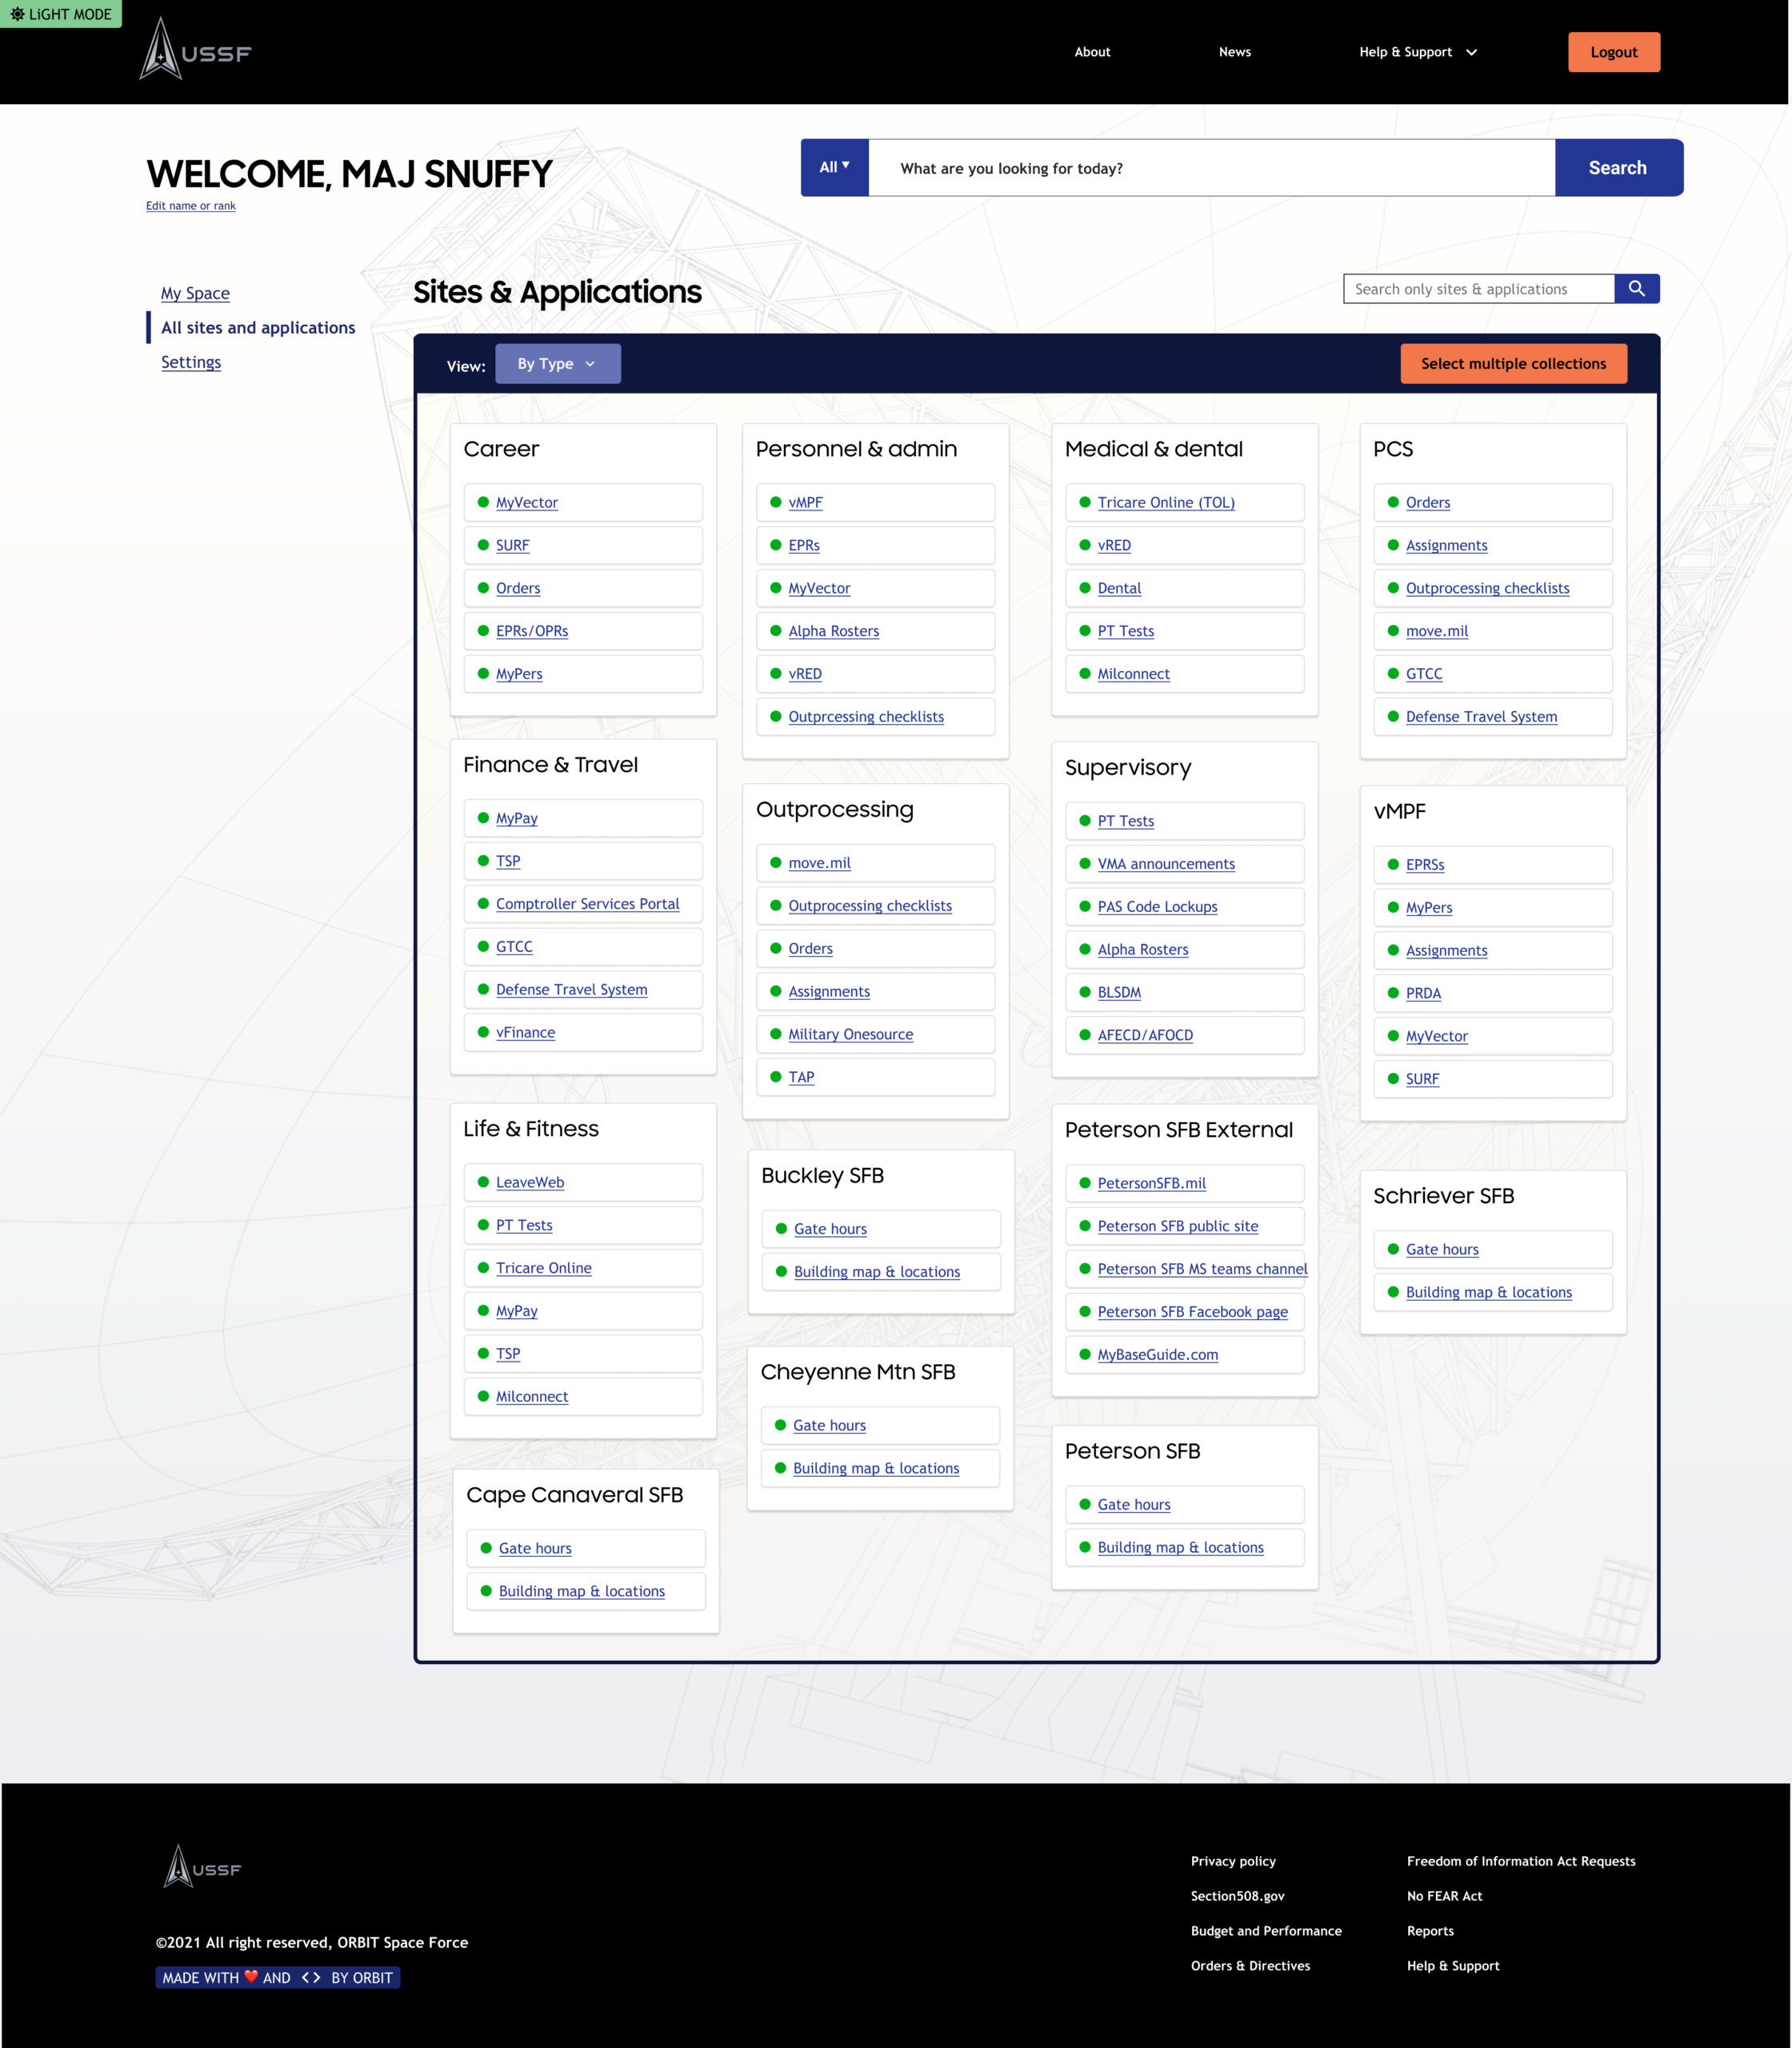Open No FEAR Act footer link
This screenshot has width=1792, height=2048.
[1443, 1896]
